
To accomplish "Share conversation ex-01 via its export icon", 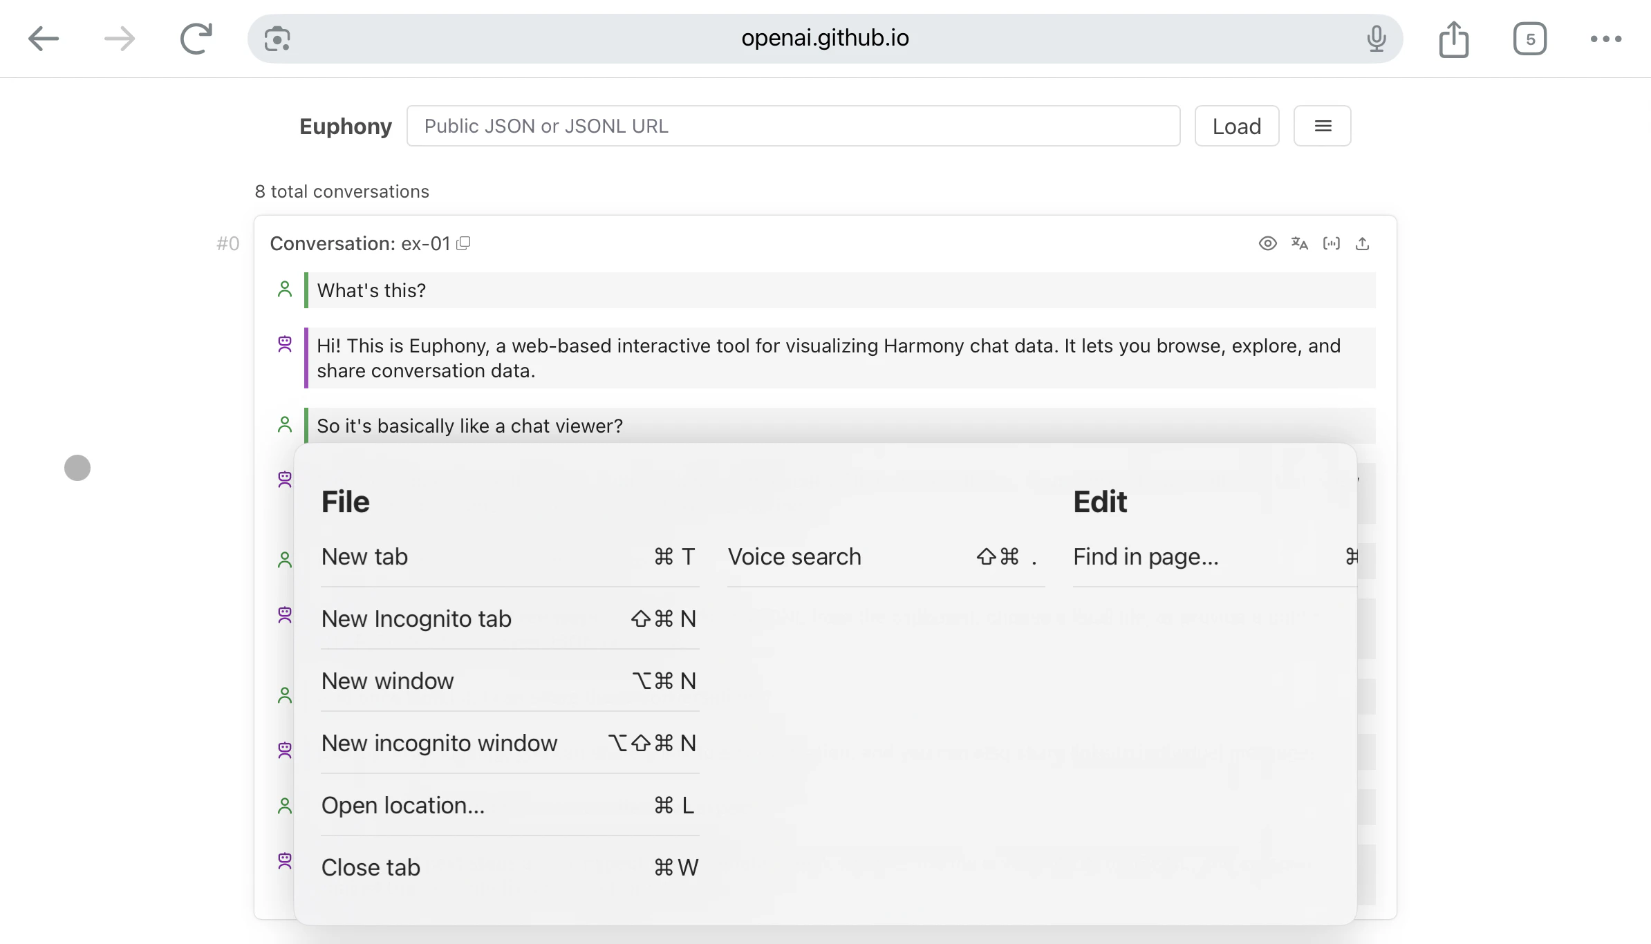I will (1362, 243).
